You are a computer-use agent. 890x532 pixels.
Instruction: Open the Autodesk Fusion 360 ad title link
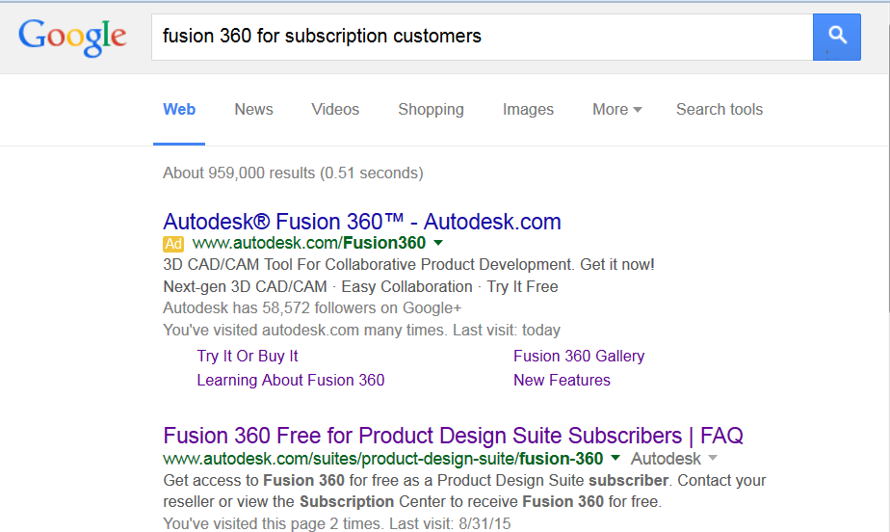tap(362, 222)
